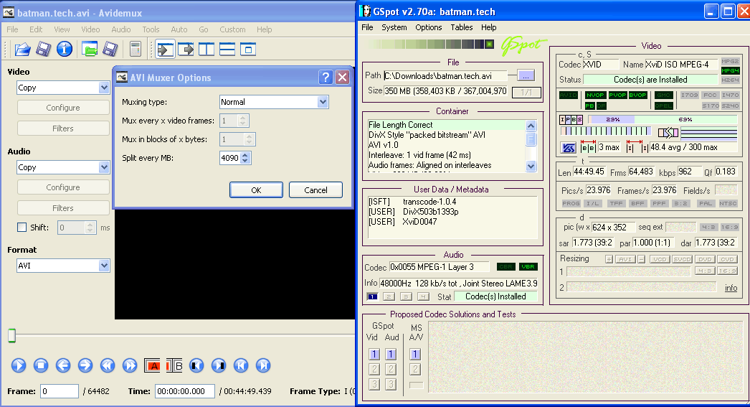Open GSpot Tables menu

pos(462,27)
